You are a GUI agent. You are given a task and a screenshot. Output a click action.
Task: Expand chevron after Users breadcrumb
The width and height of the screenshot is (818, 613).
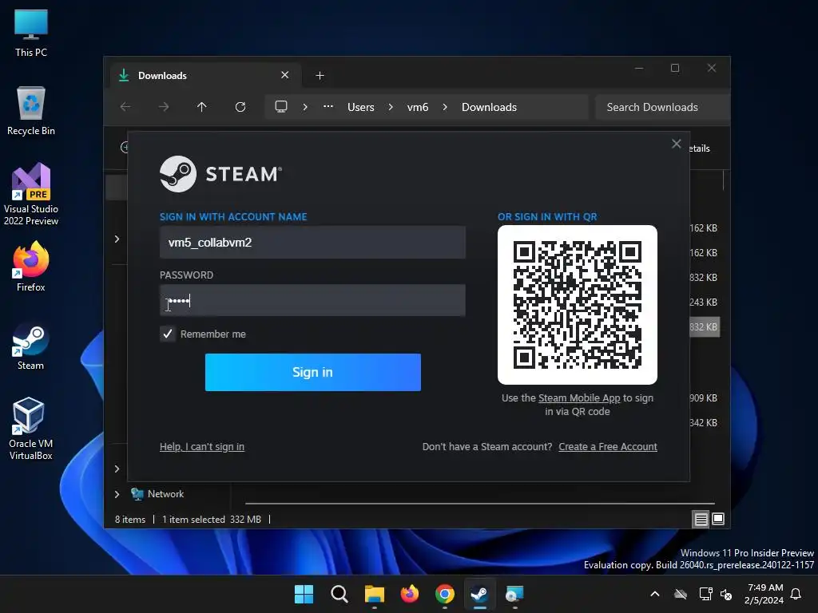[x=391, y=107]
